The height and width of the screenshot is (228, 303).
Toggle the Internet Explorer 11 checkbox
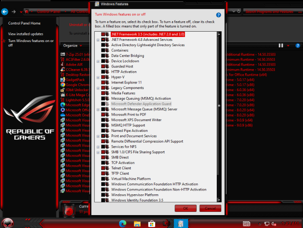[x=103, y=82]
